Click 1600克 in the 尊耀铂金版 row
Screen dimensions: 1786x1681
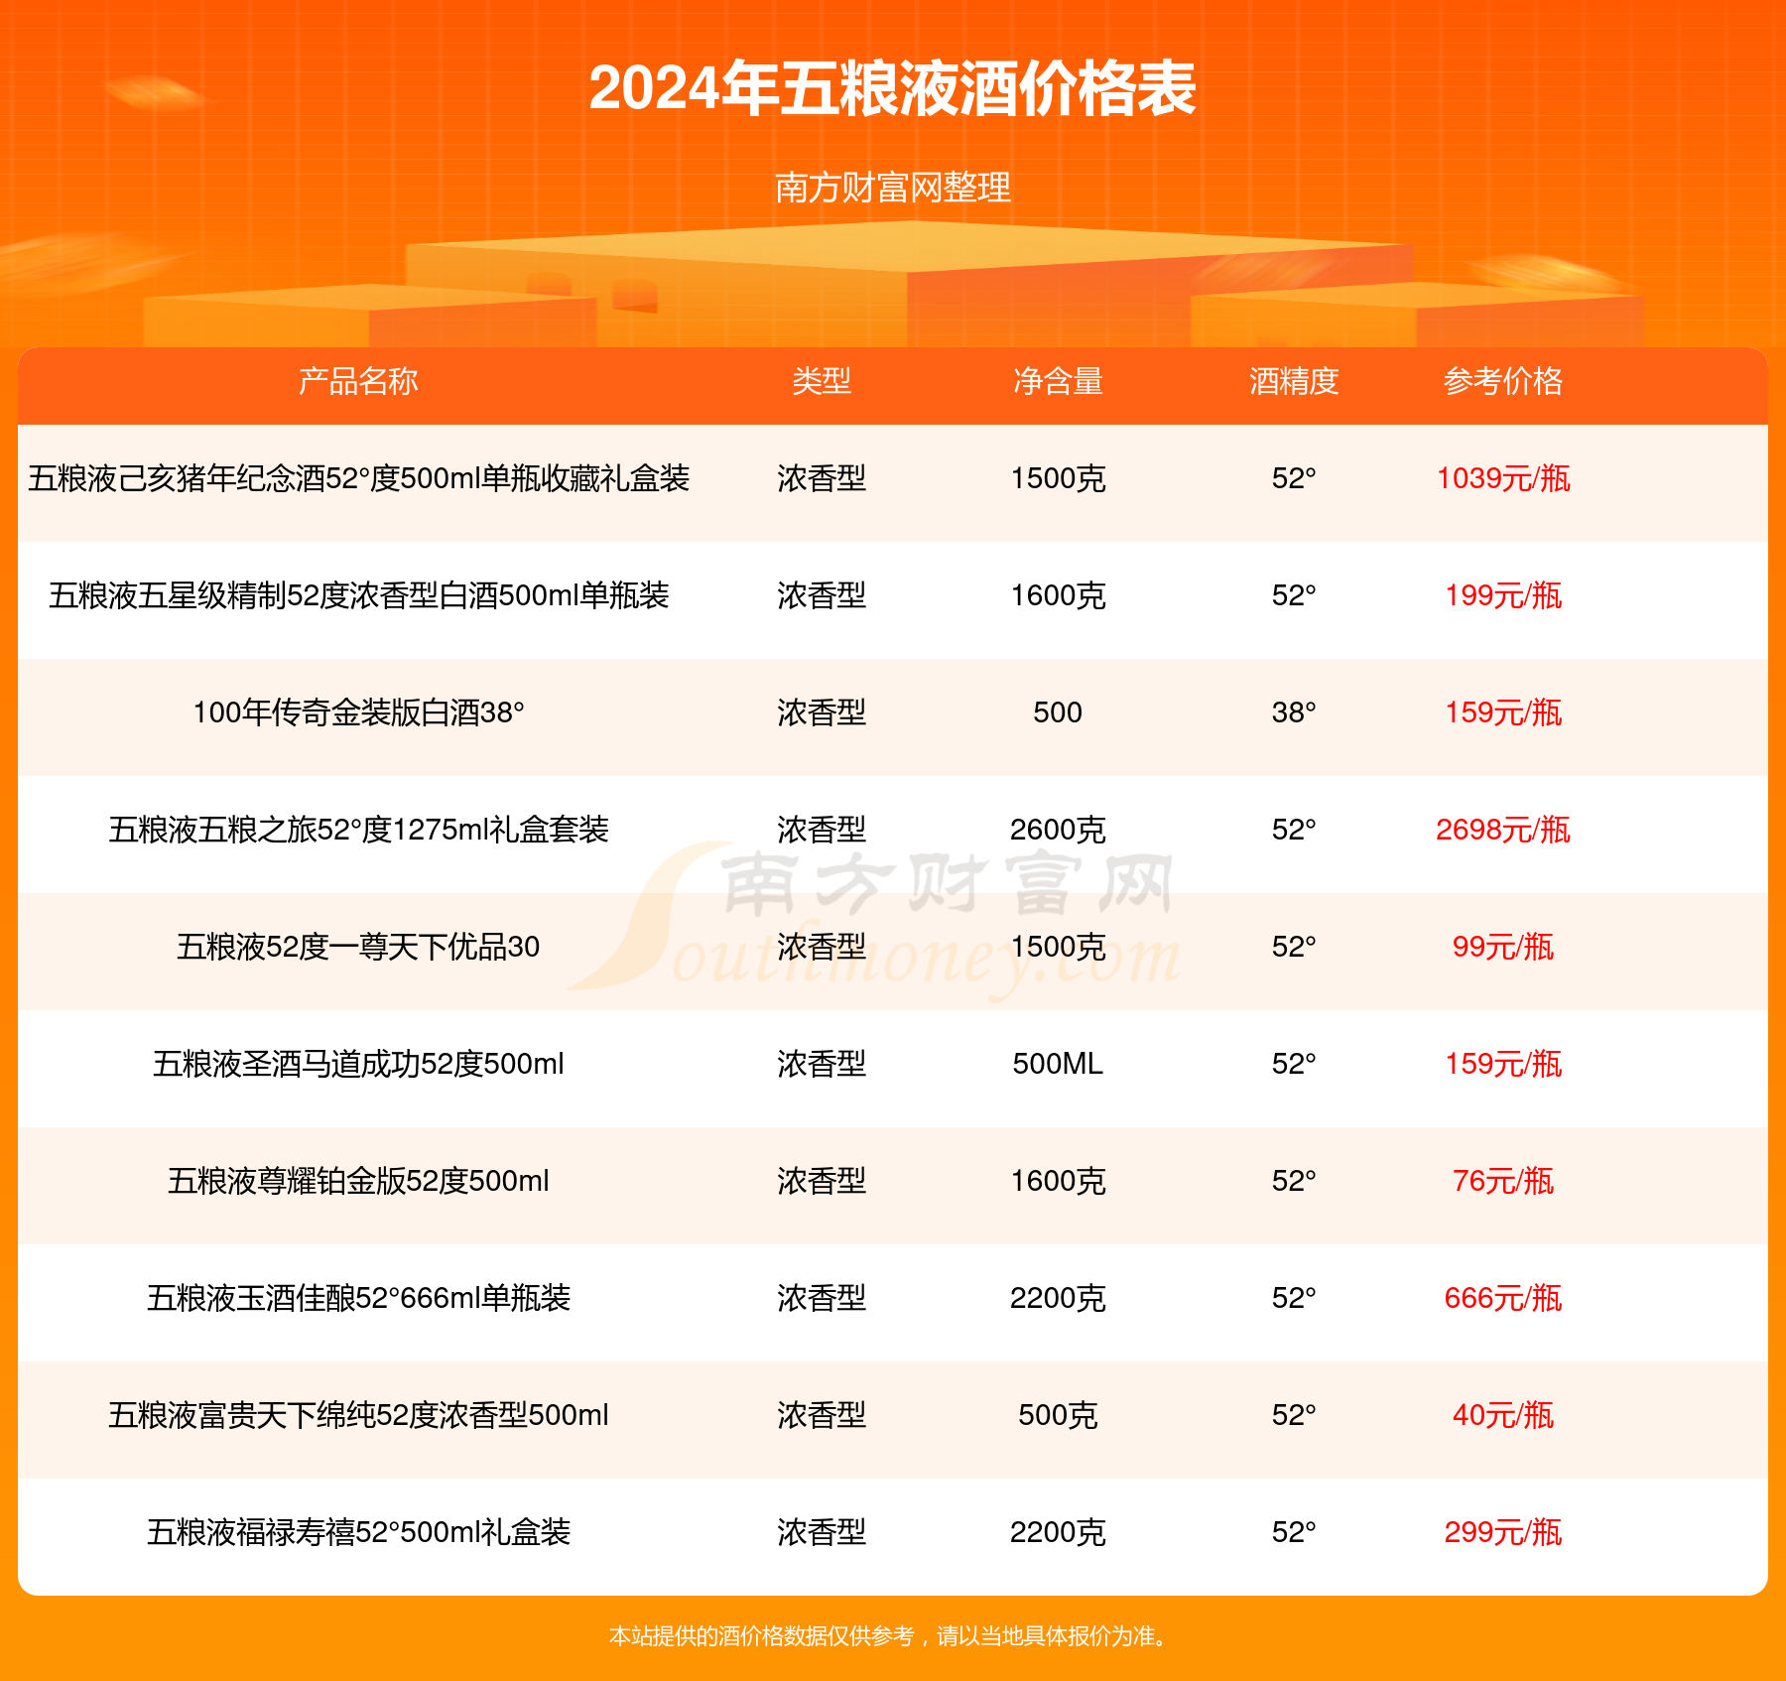(1058, 1181)
